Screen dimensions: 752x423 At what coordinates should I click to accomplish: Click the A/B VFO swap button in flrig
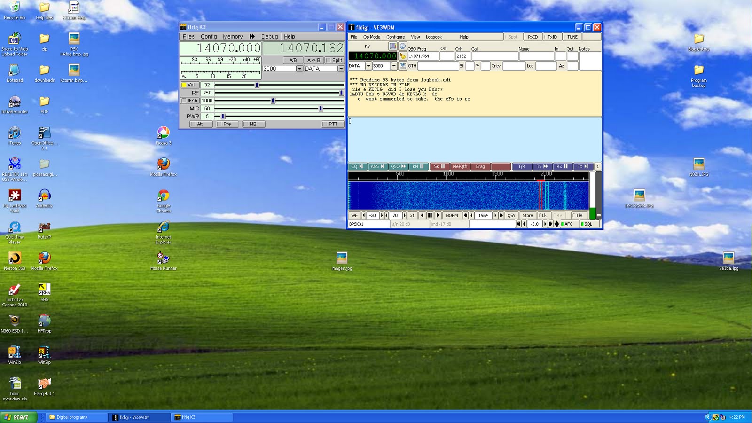pos(293,60)
